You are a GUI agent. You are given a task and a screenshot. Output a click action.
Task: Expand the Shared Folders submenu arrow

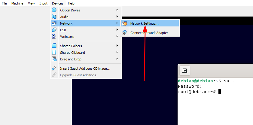pyautogui.click(x=117, y=46)
